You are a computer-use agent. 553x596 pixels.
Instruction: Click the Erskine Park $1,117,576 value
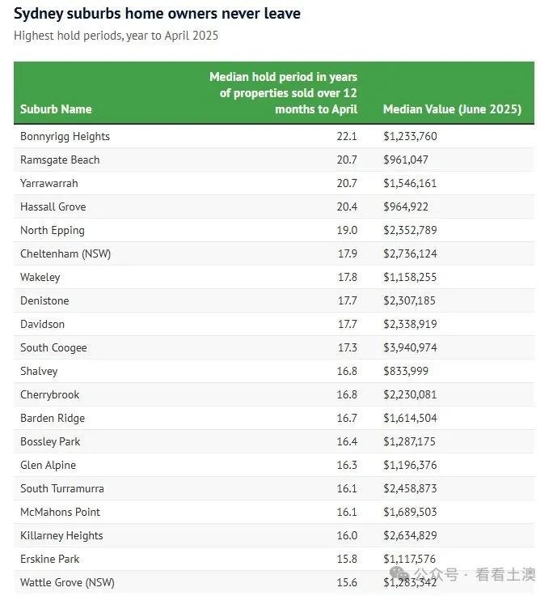[x=410, y=559]
